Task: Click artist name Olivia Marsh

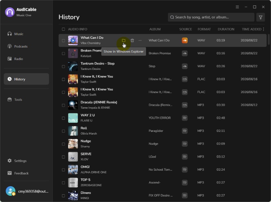Action: coord(89,134)
